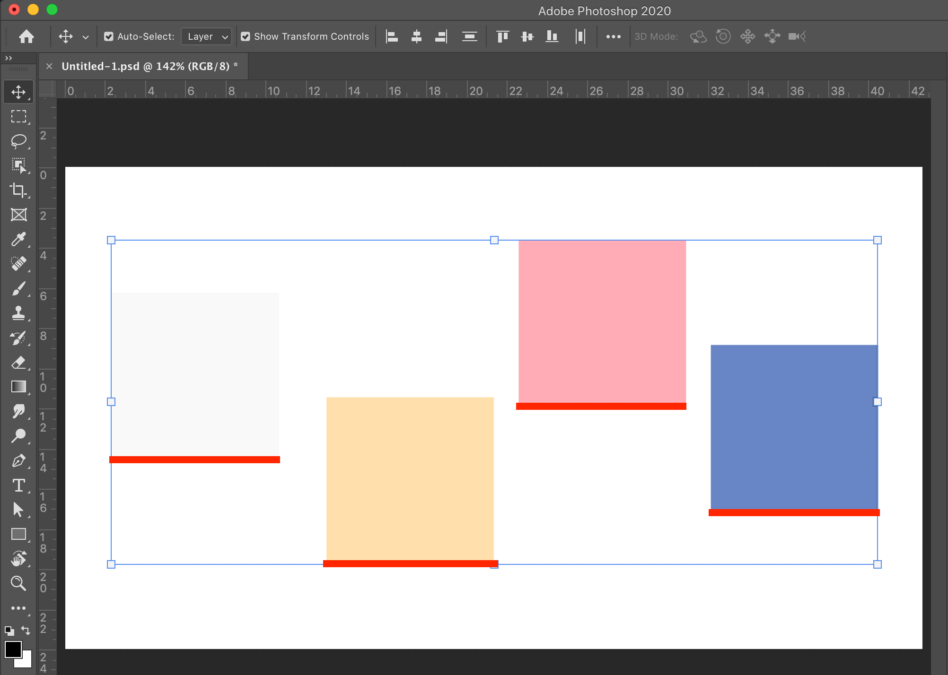The height and width of the screenshot is (675, 948).
Task: Swap foreground and background colors
Action: pyautogui.click(x=26, y=631)
